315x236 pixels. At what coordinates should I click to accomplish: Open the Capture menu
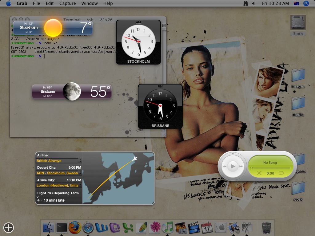pos(67,3)
